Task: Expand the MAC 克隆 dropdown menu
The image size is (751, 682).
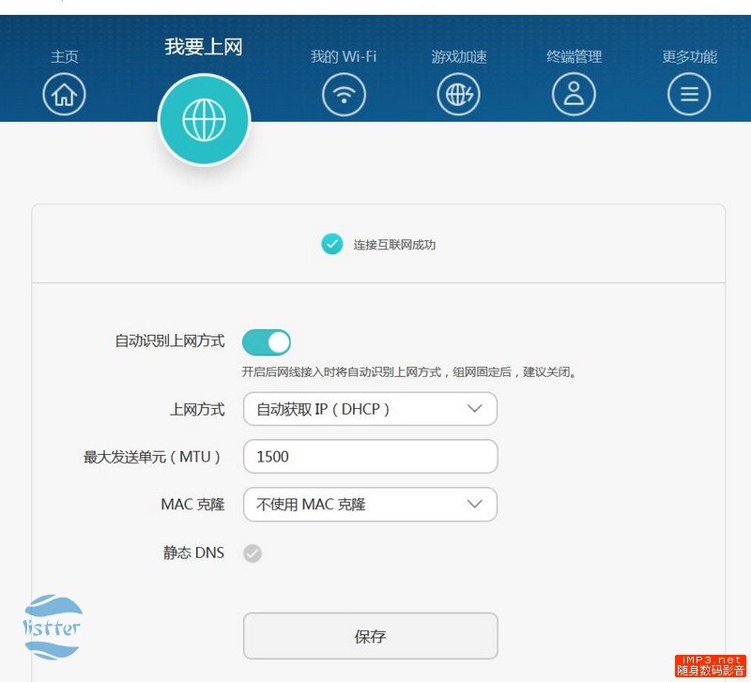Action: (370, 504)
